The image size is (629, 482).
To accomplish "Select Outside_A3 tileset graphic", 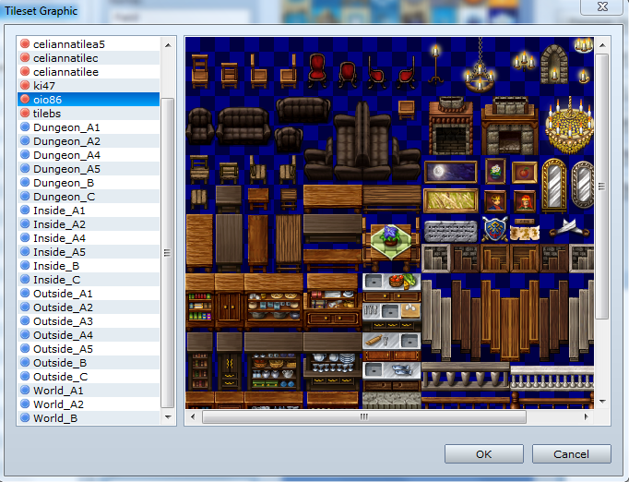I will tap(89, 321).
